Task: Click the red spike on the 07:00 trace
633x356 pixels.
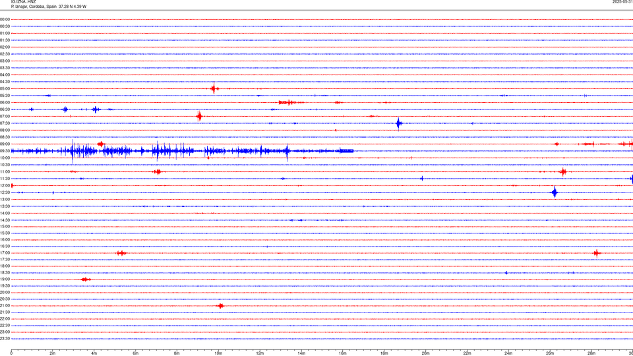Action: pos(199,116)
